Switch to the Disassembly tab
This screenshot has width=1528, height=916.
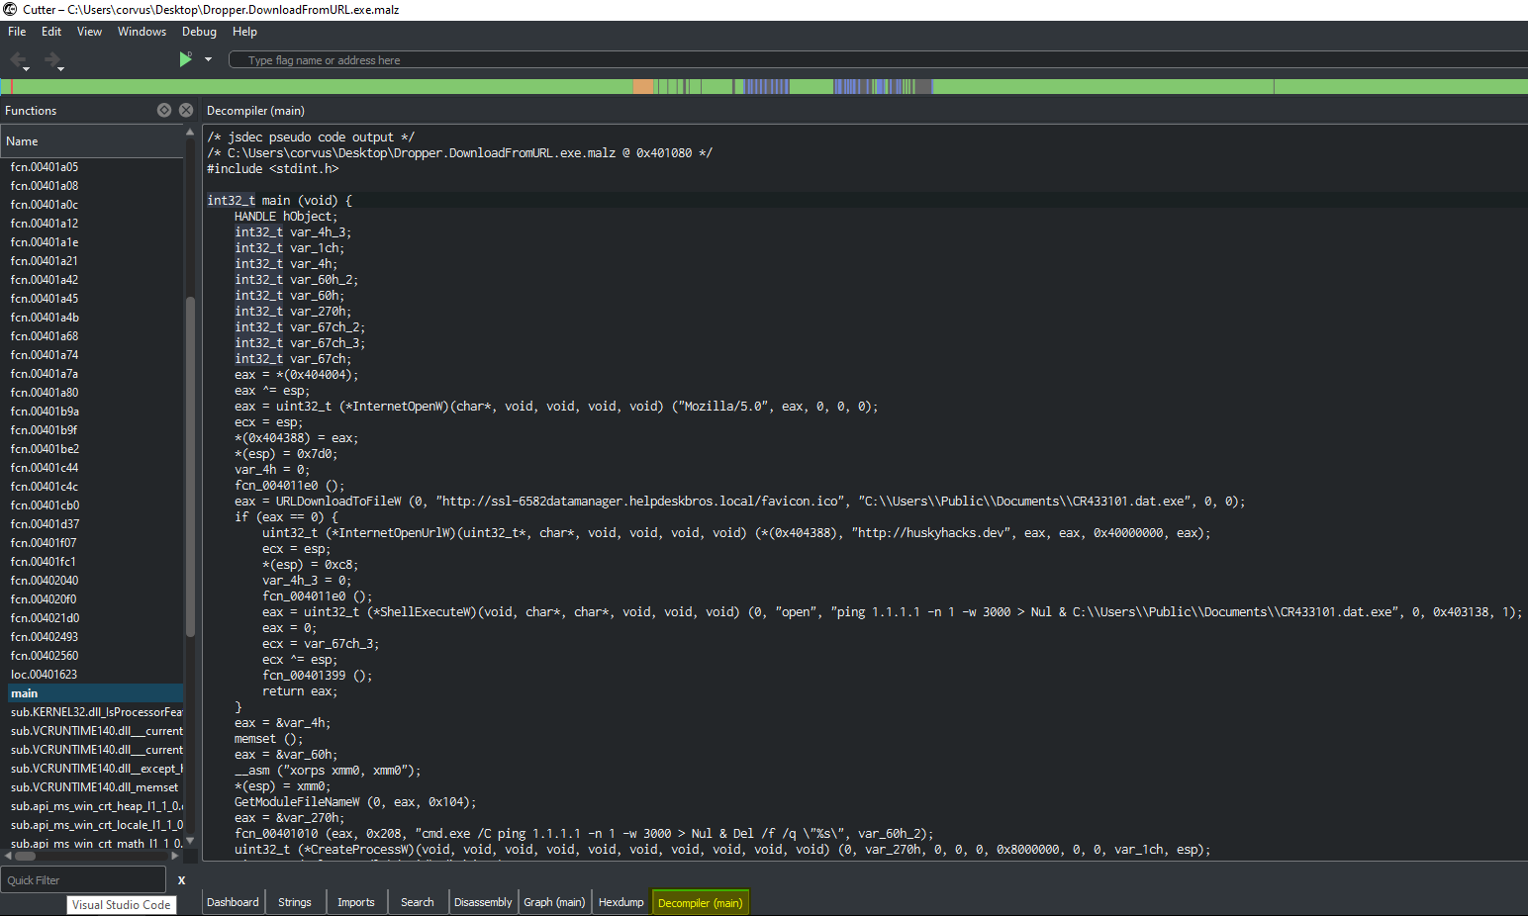[x=483, y=902]
